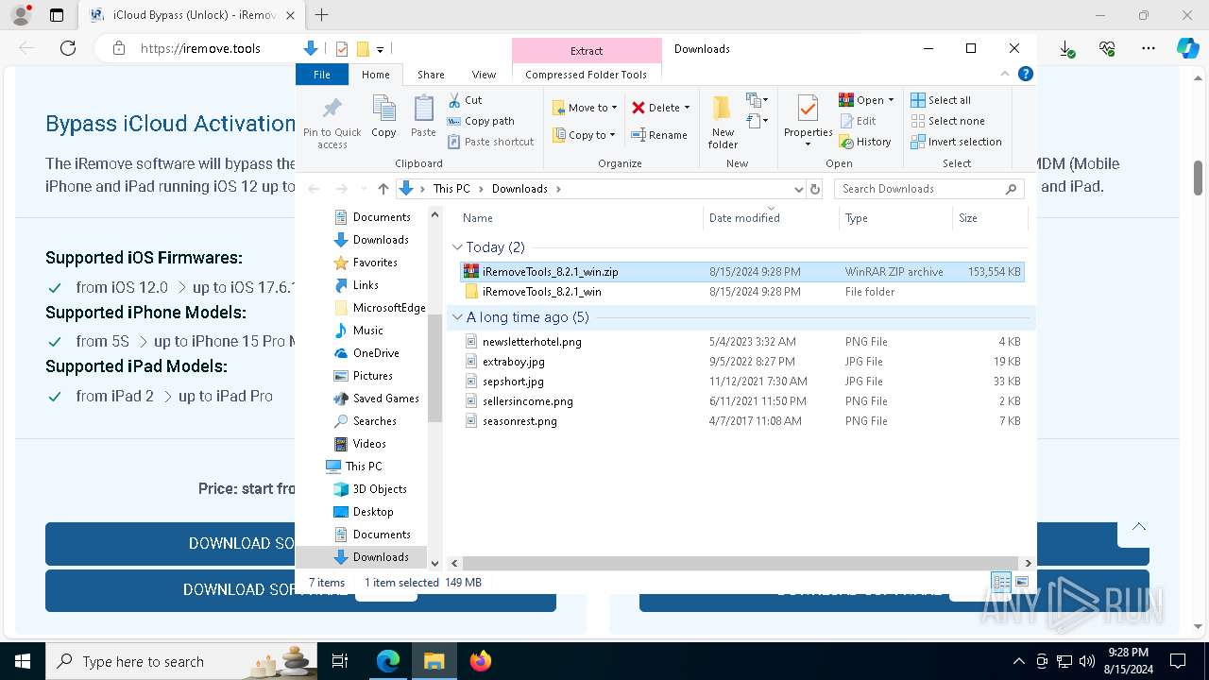Switch to Details view layout icon

coord(1001,583)
